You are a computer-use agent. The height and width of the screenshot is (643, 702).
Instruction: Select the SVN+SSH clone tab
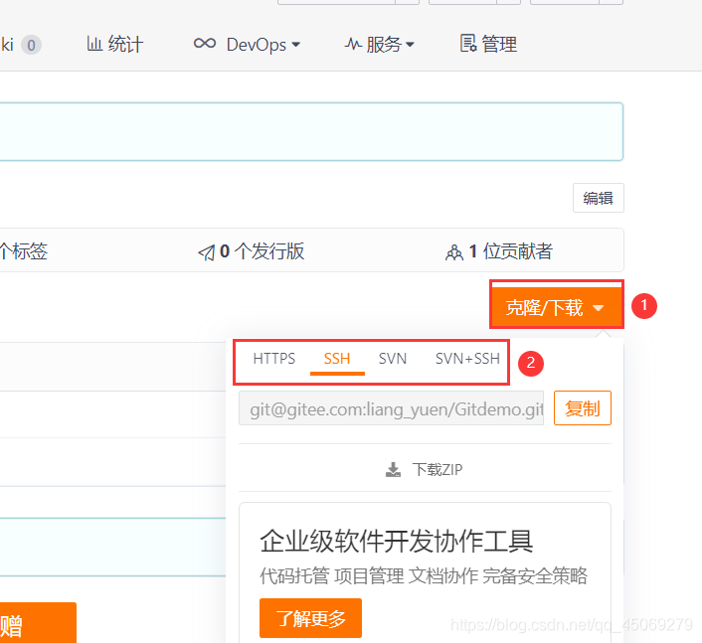coord(467,359)
